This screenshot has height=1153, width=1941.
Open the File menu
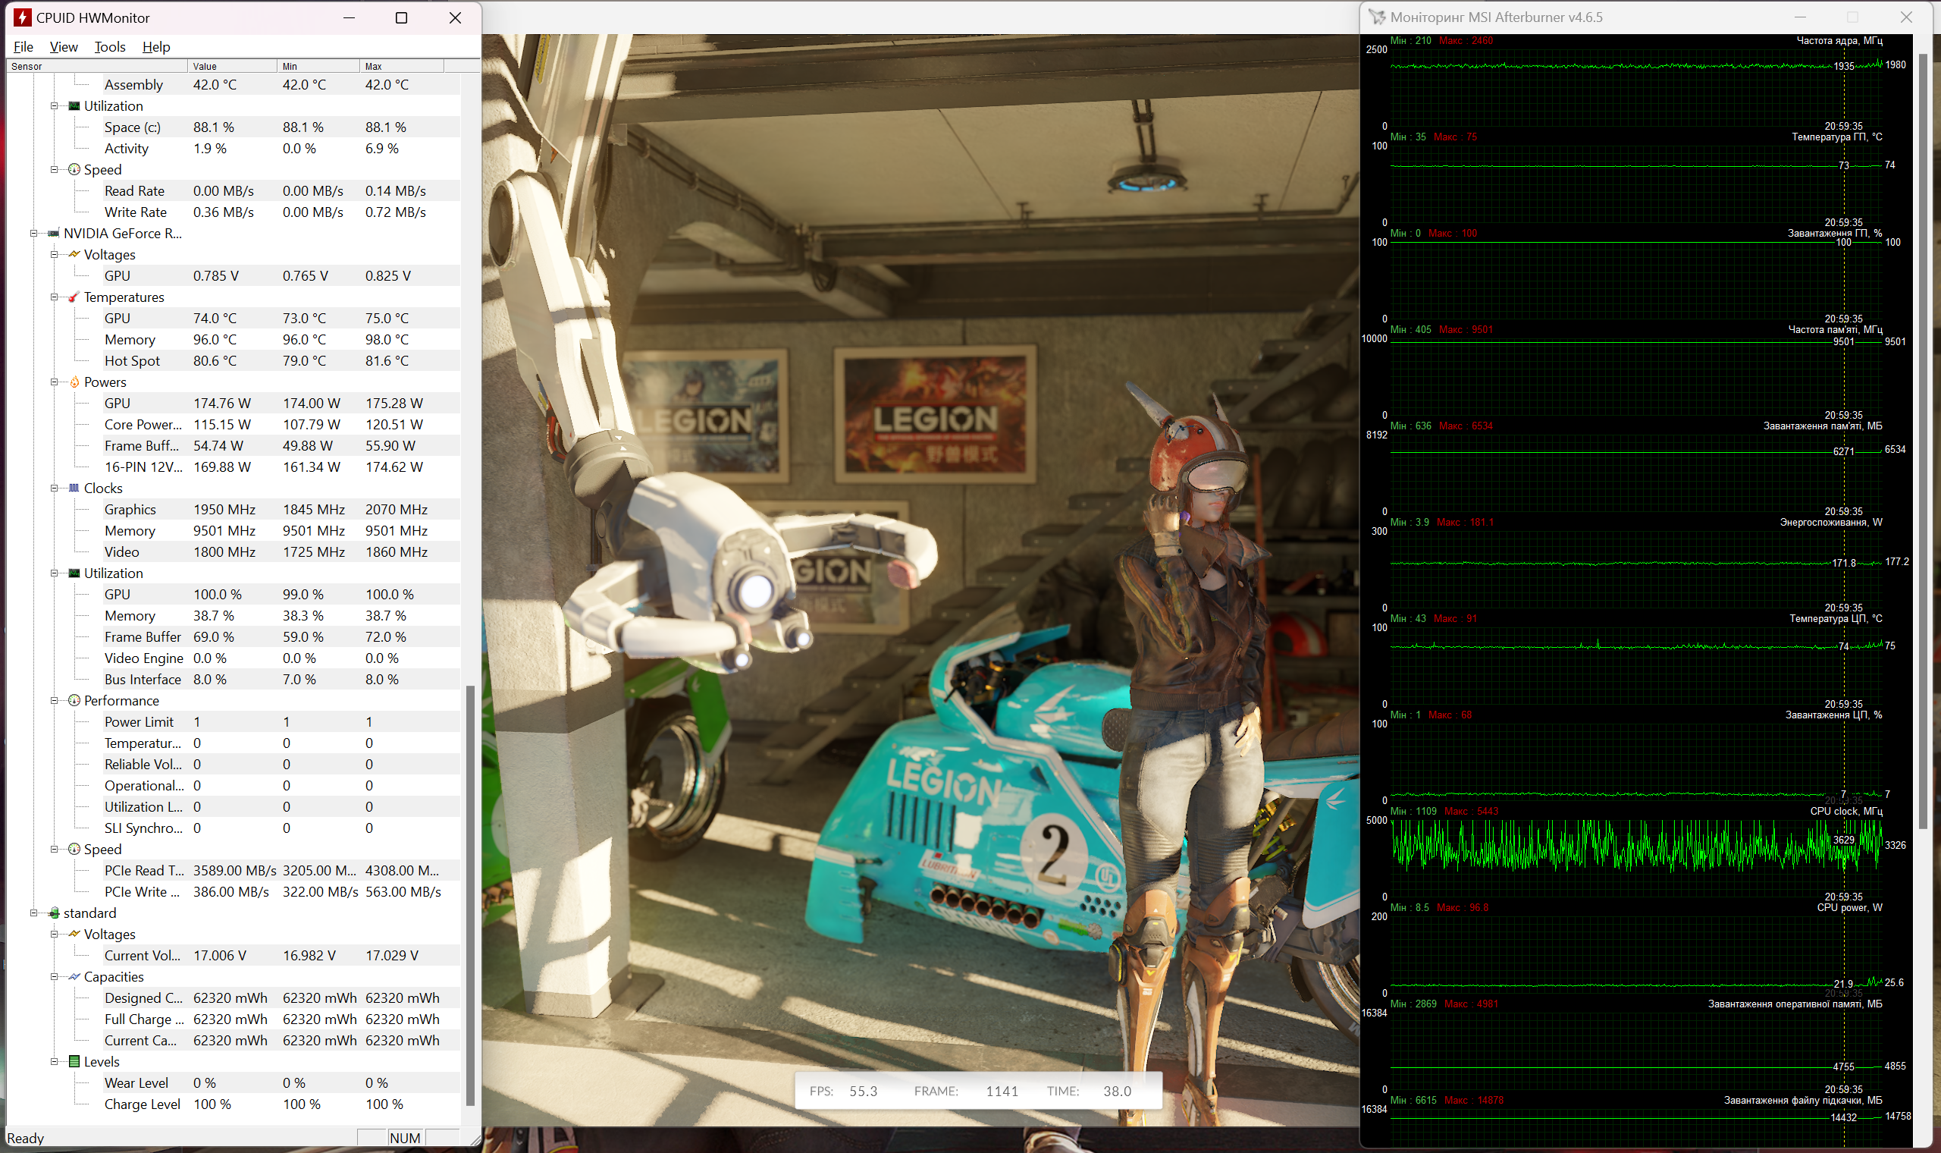coord(24,46)
